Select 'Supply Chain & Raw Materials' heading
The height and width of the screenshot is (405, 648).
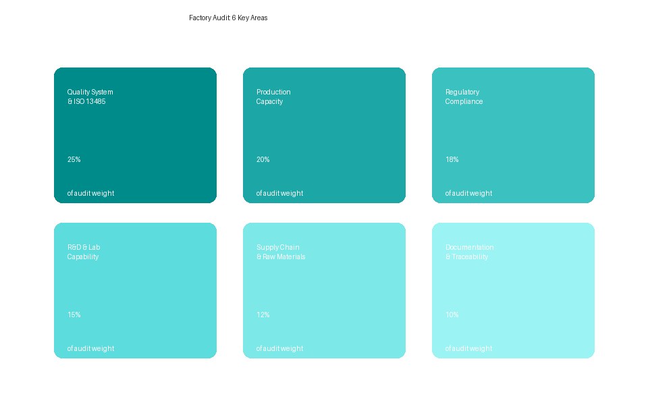(x=281, y=252)
